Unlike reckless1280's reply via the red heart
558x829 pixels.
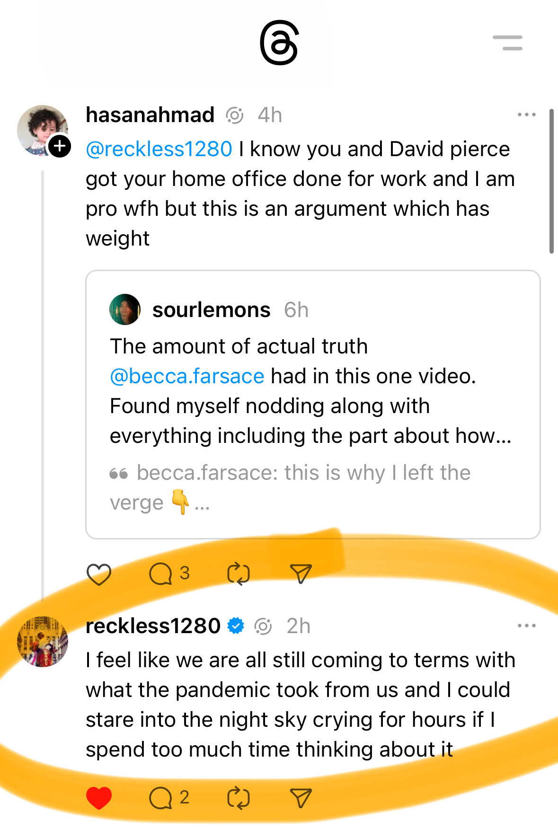click(99, 798)
